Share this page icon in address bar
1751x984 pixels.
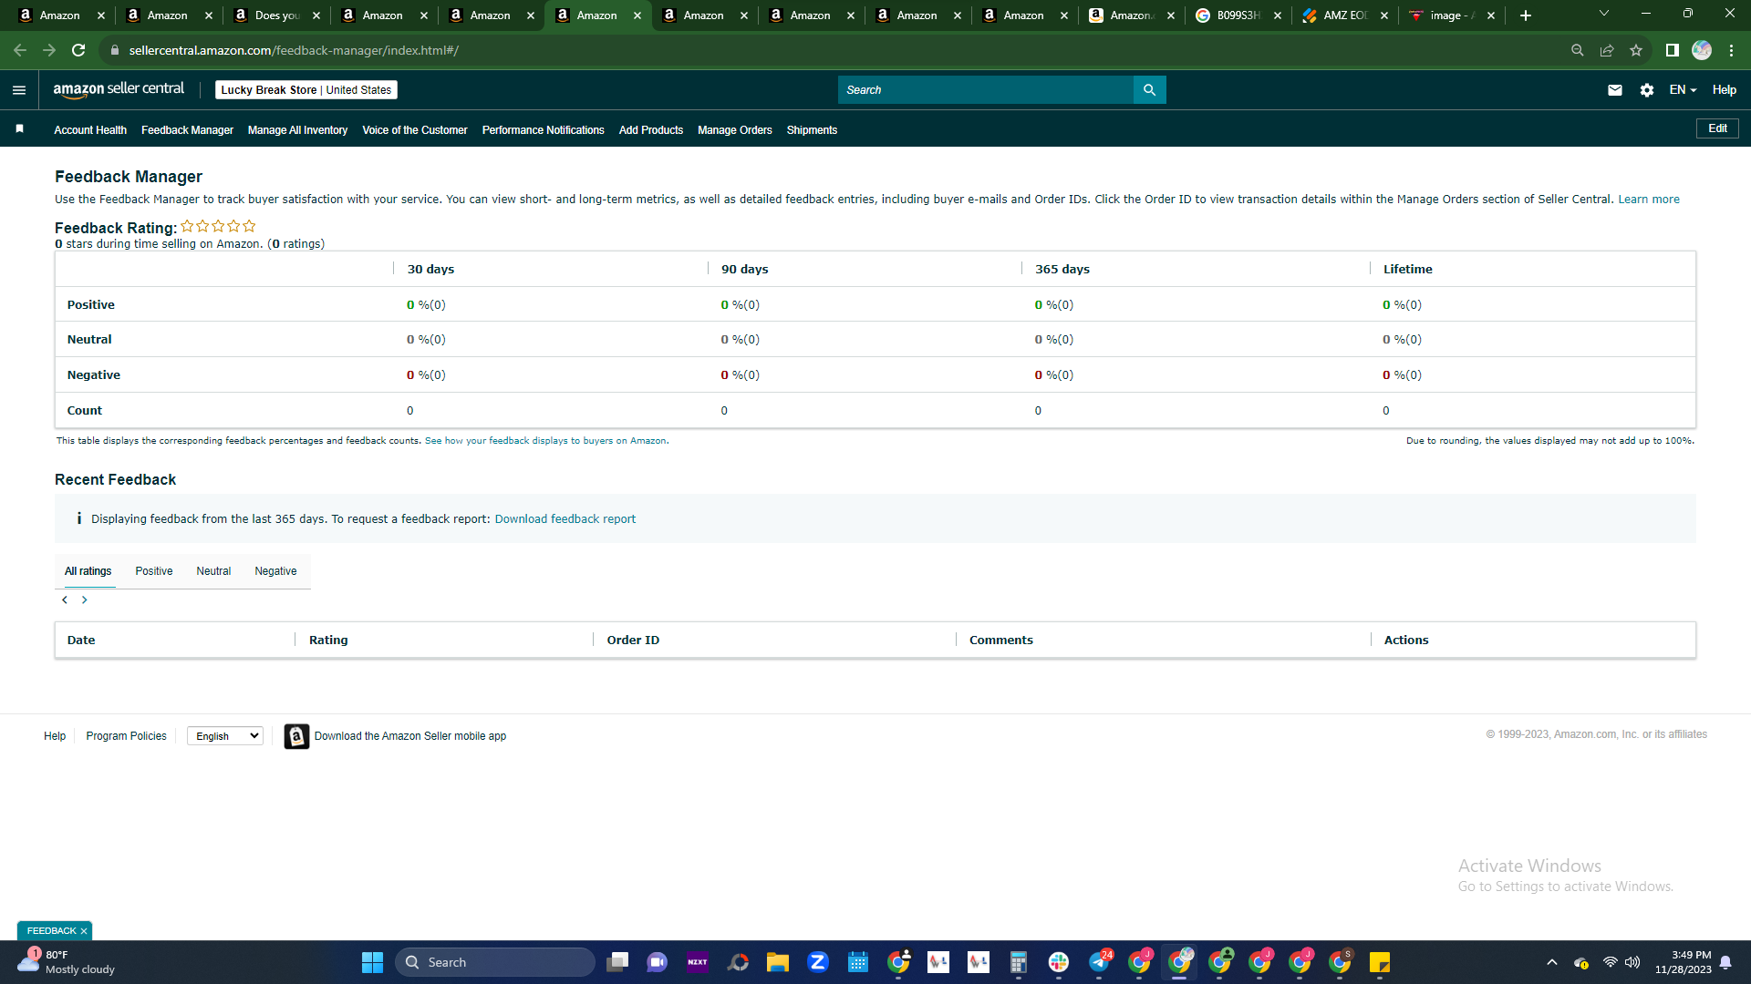(x=1607, y=50)
